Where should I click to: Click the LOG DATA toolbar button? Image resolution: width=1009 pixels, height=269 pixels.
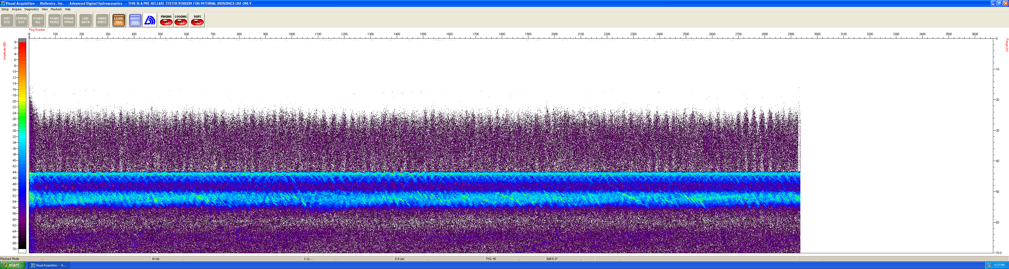pos(85,20)
